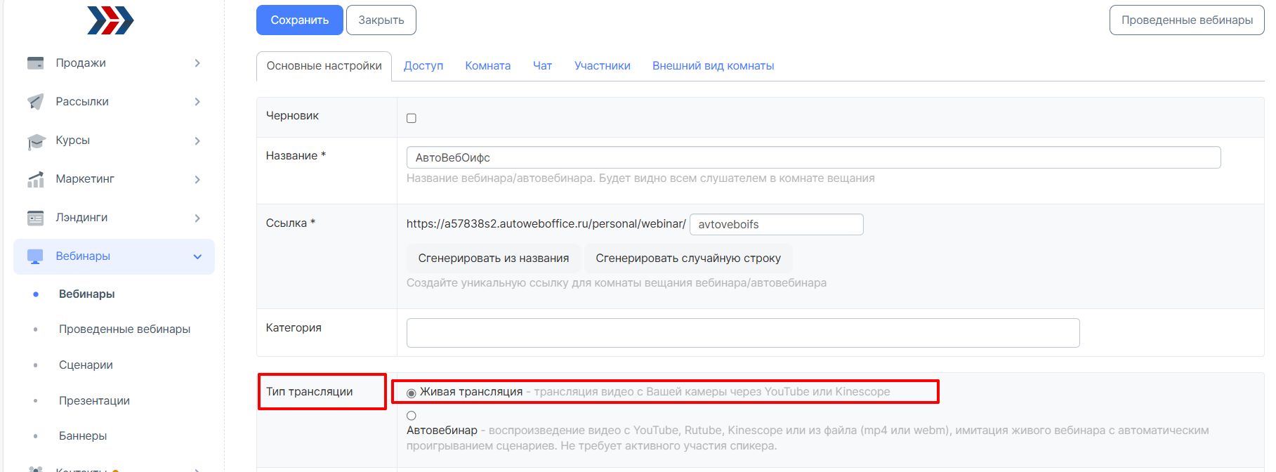Switch to the Чат tab
The height and width of the screenshot is (472, 1276).
[542, 66]
